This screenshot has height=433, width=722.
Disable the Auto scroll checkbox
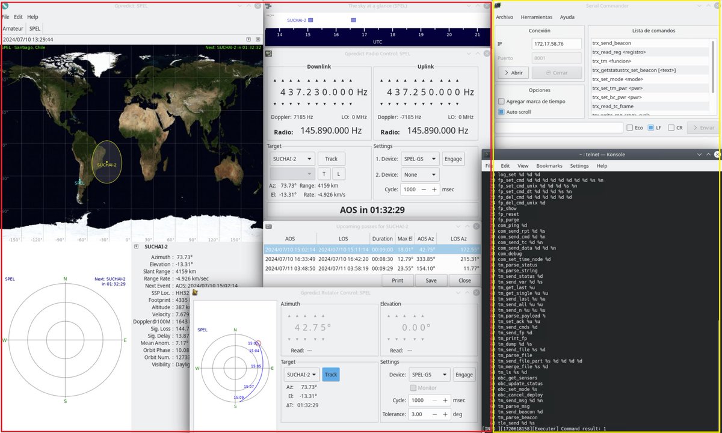pyautogui.click(x=501, y=111)
